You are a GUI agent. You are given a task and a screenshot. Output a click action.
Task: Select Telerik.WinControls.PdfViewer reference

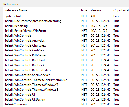tap(25, 55)
